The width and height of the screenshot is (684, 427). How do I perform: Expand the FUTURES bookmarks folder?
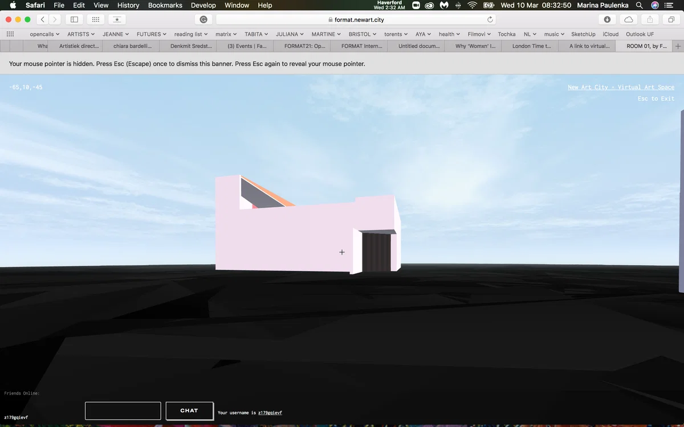coord(152,34)
